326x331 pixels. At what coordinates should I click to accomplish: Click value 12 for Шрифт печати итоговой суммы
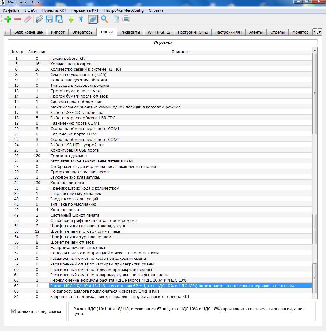click(37, 231)
